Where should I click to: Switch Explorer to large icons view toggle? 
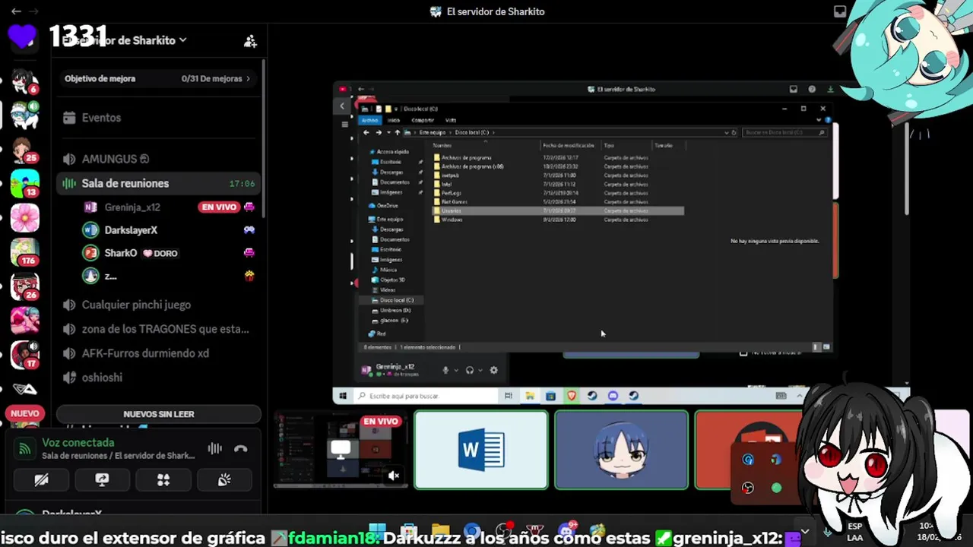(x=826, y=347)
